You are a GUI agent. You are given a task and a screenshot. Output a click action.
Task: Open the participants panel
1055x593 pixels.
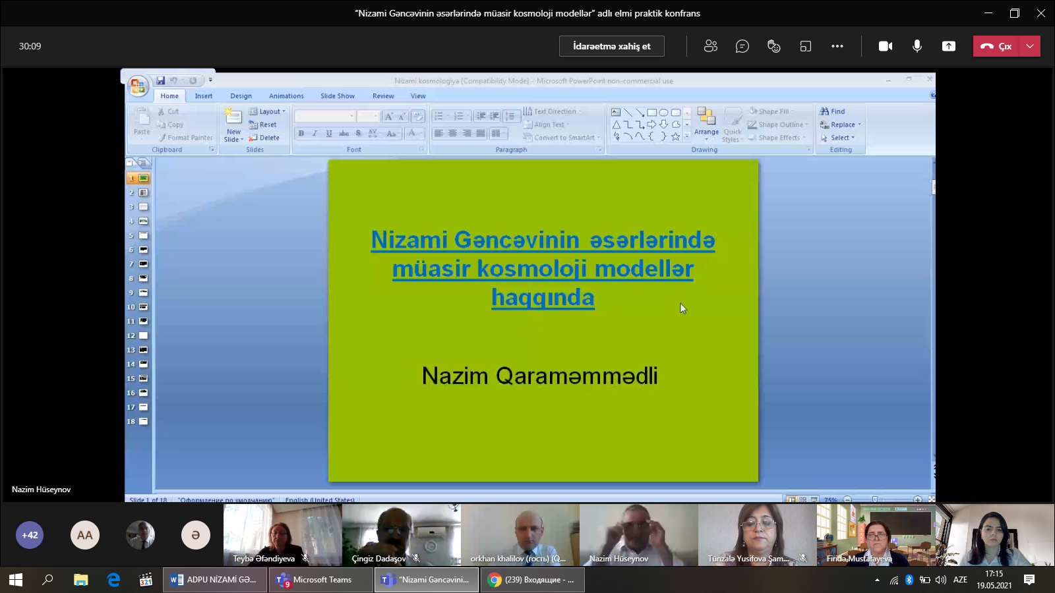710,46
